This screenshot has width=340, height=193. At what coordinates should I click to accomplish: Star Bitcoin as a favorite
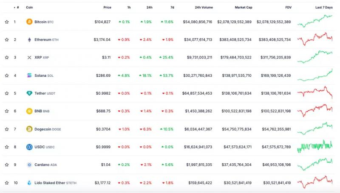[7, 22]
